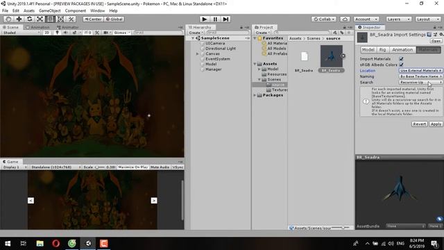Screen dimensions: 444x250
Task: Click Project search by type icon
Action: click(335, 33)
